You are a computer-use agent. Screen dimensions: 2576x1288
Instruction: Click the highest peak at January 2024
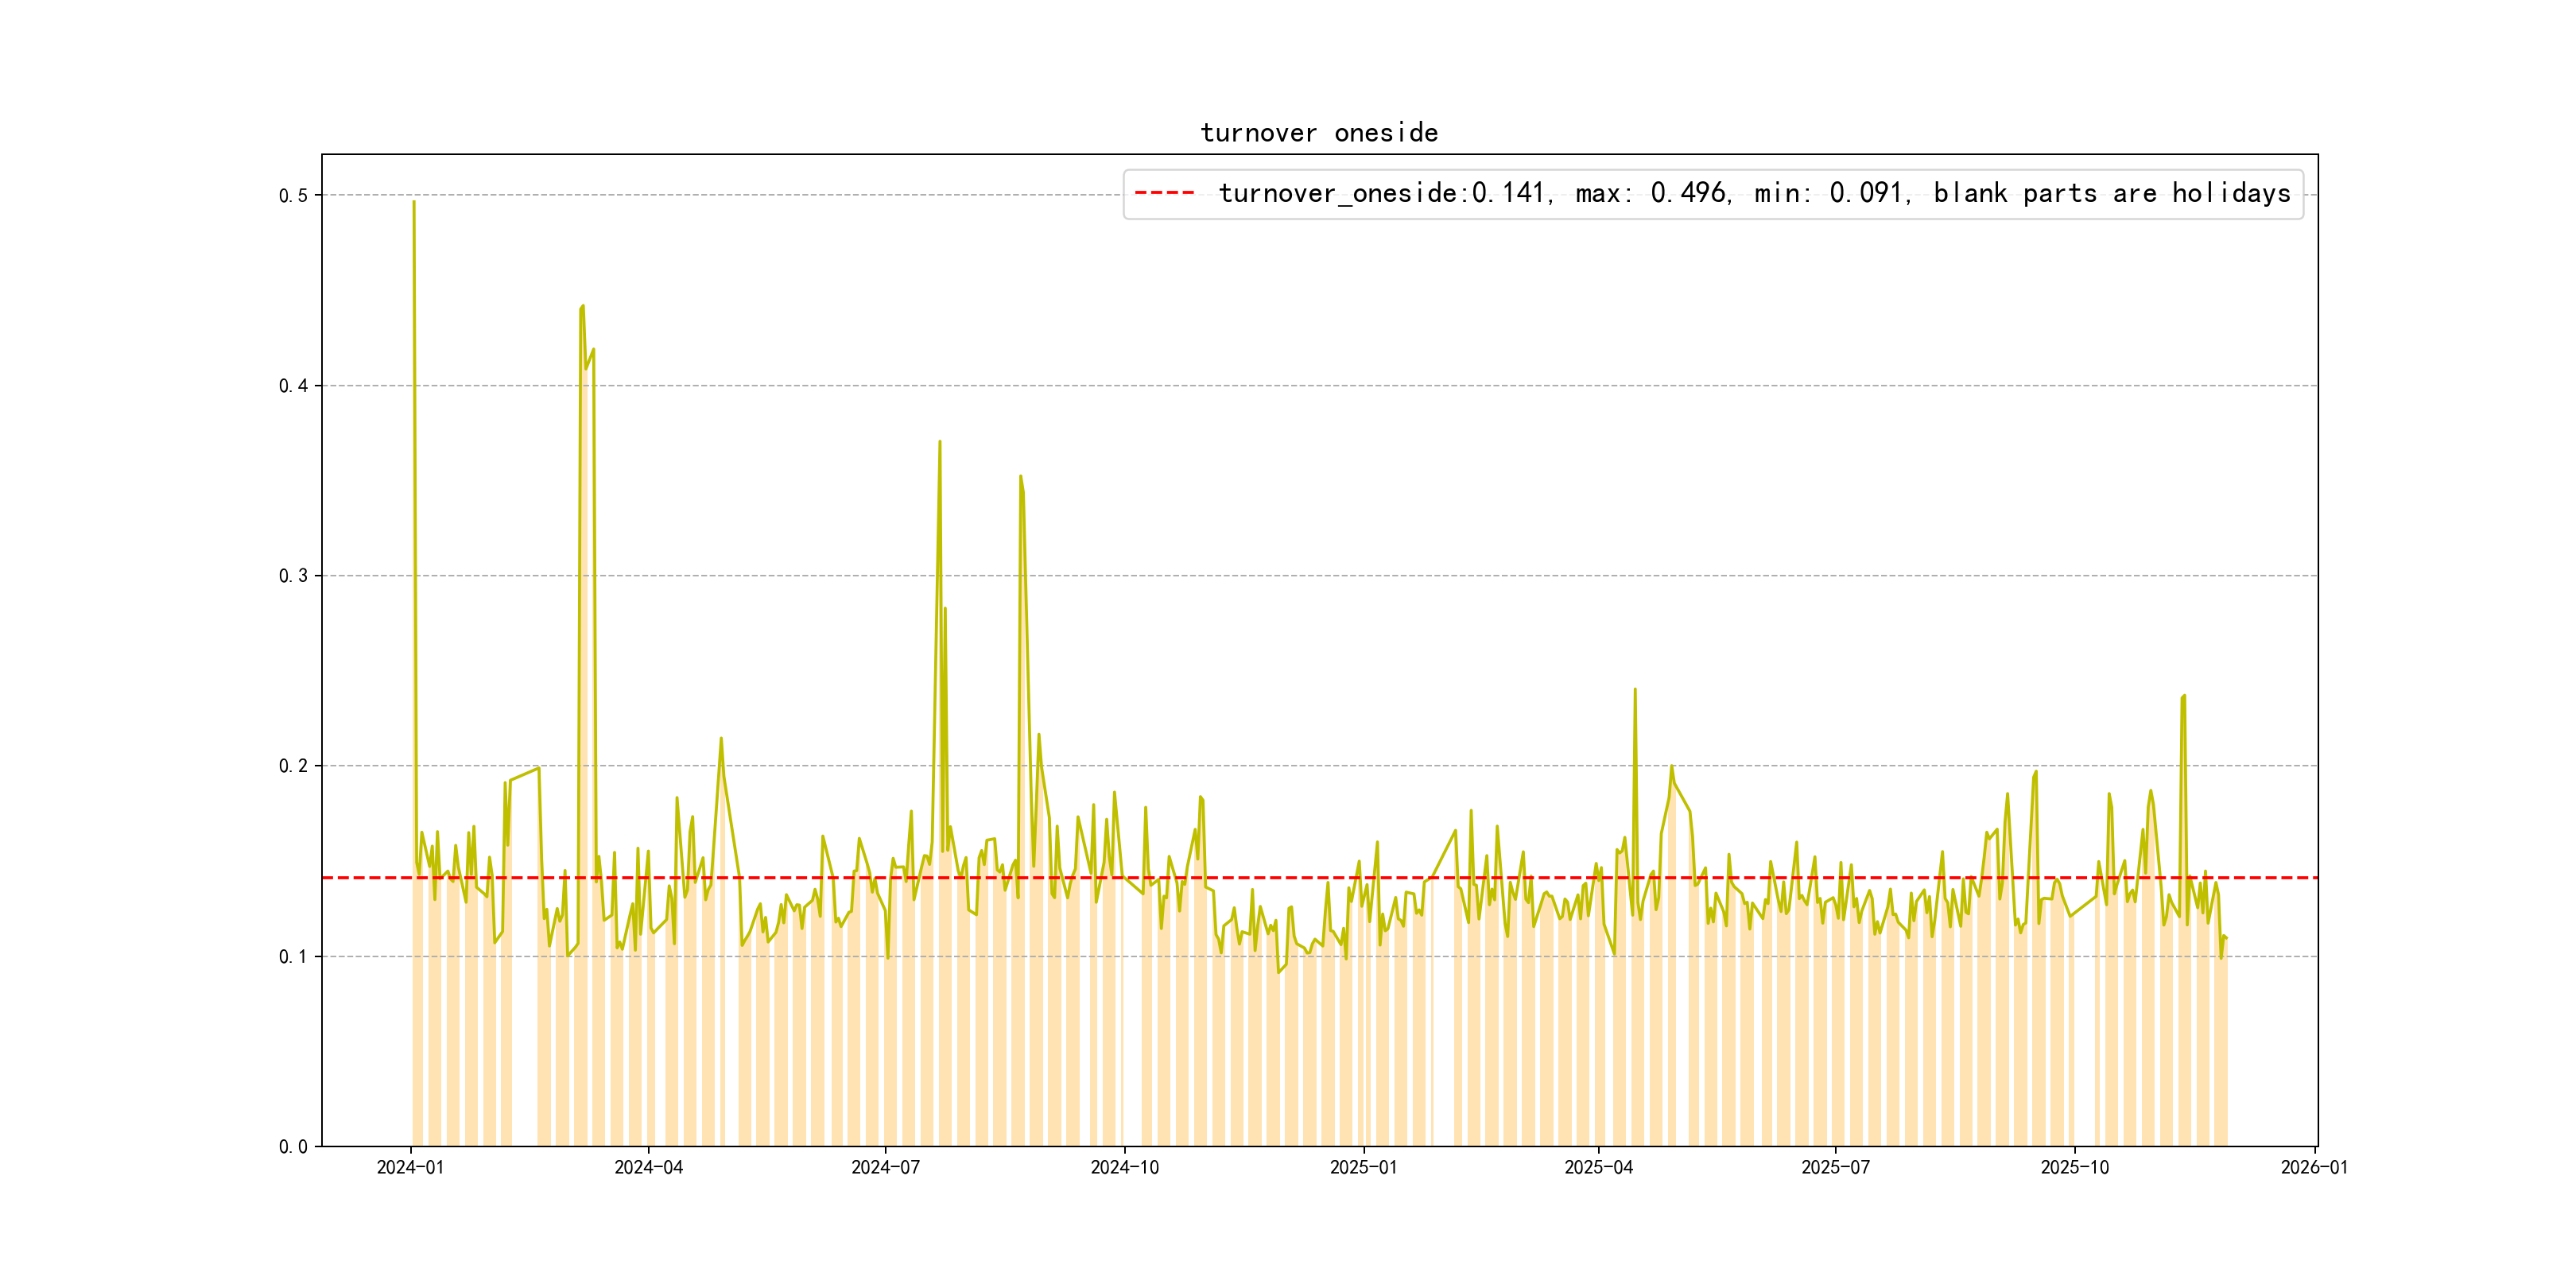tap(414, 203)
